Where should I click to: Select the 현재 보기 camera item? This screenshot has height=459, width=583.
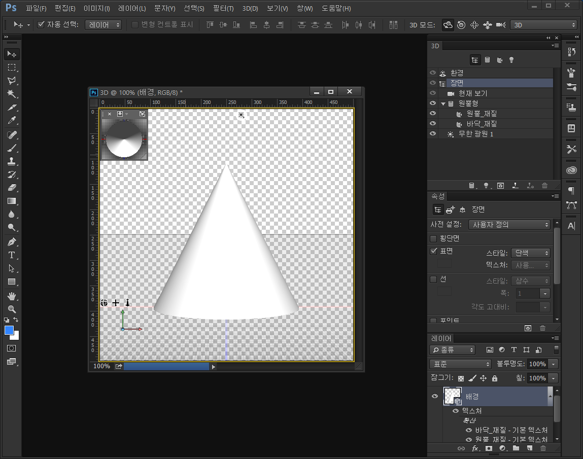click(x=472, y=93)
